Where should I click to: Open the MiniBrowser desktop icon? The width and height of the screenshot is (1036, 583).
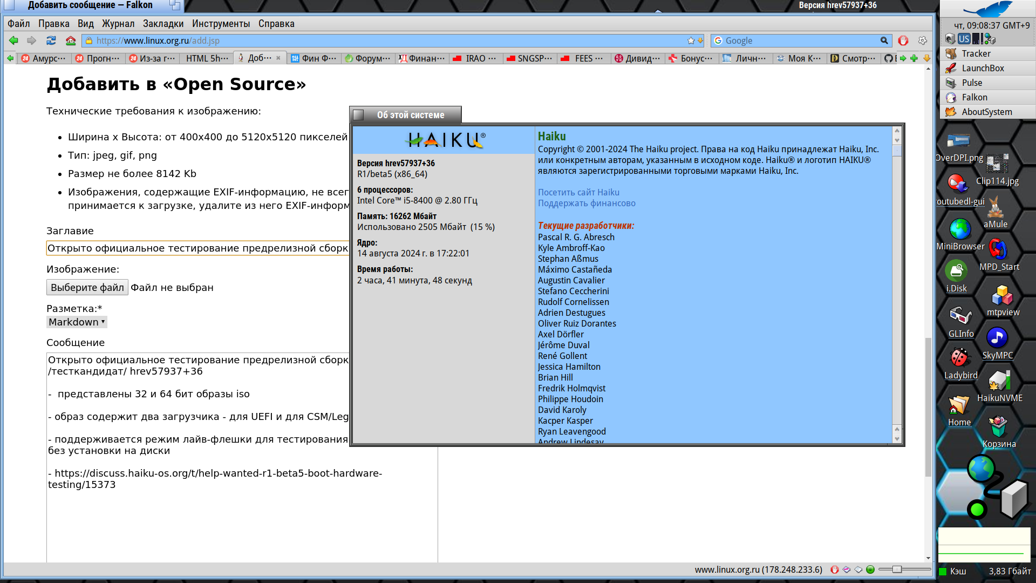click(960, 235)
